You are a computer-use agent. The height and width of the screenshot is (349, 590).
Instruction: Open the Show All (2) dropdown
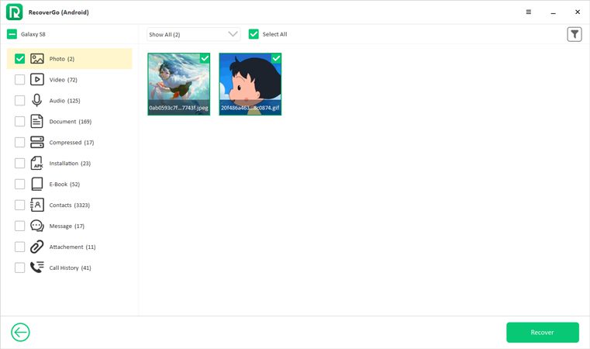(x=193, y=34)
